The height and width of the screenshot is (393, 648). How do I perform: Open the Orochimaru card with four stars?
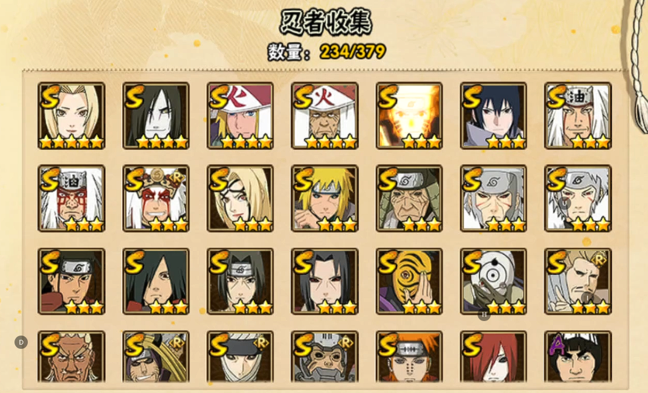pos(156,115)
